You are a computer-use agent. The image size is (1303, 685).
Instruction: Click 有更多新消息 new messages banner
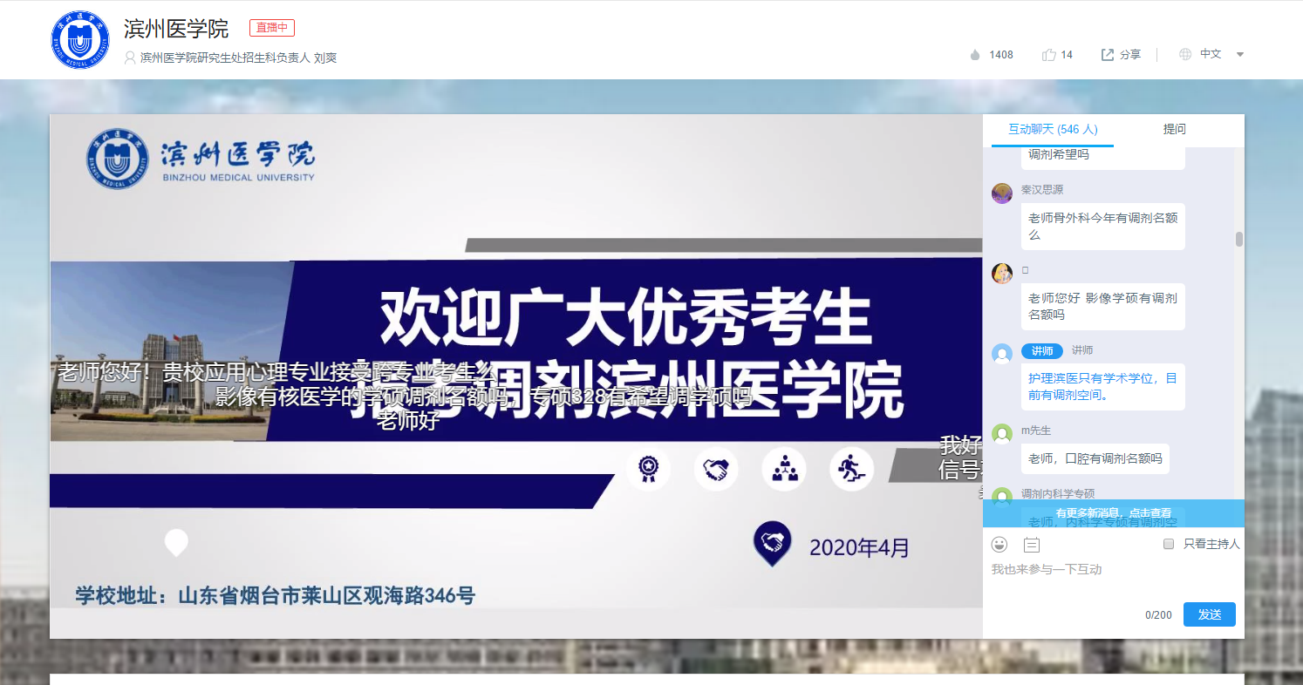[1113, 513]
